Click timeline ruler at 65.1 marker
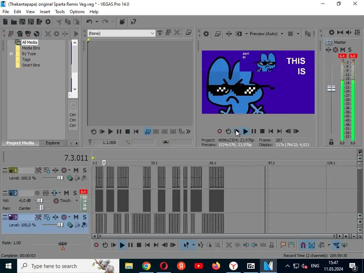The height and width of the screenshot is (273, 364). click(213, 163)
